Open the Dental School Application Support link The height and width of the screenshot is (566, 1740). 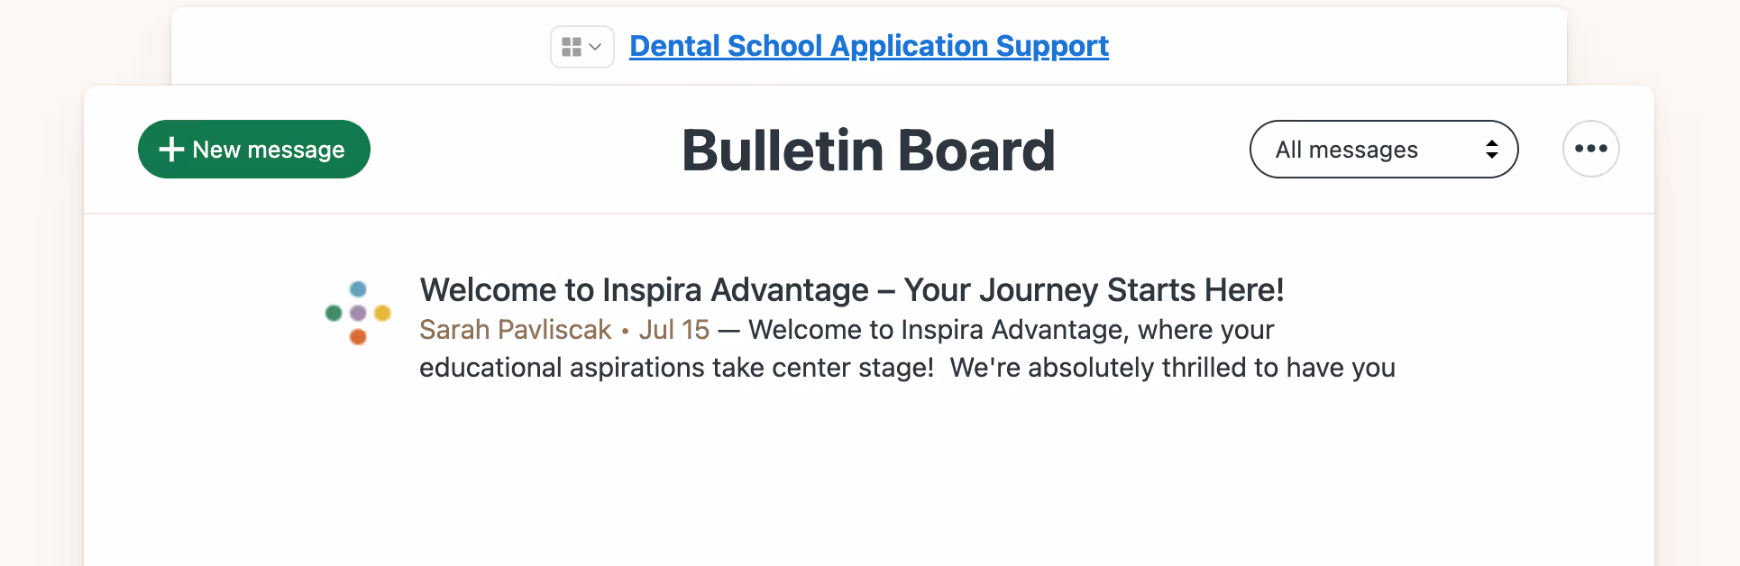[x=868, y=45]
